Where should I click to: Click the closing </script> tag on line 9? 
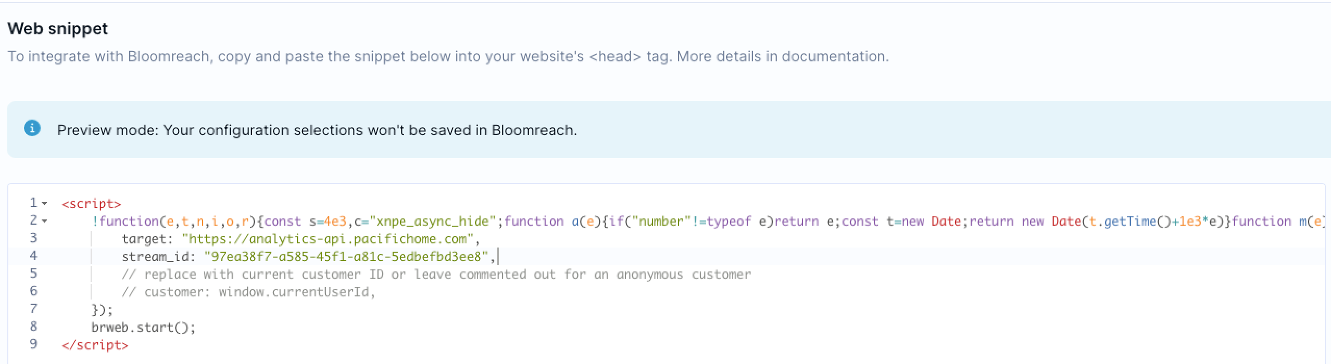click(95, 345)
